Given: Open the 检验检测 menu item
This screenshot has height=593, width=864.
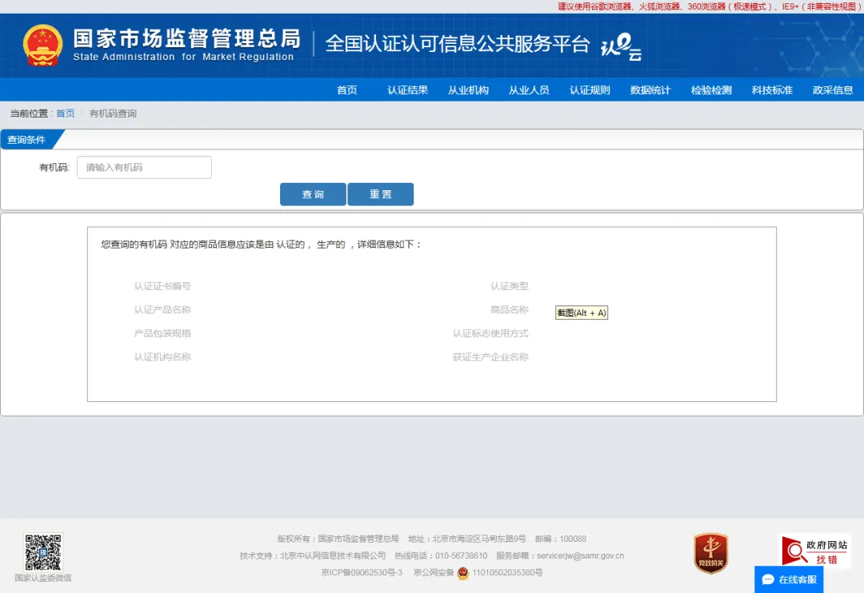Looking at the screenshot, I should click(x=711, y=90).
